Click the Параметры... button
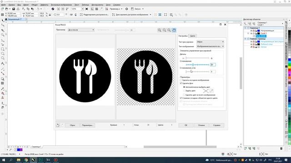 pyautogui.click(x=88, y=125)
